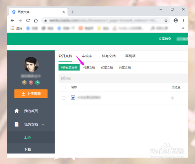The height and width of the screenshot is (164, 195).
Task: Click the orange 上传资源 button
Action: pyautogui.click(x=31, y=93)
